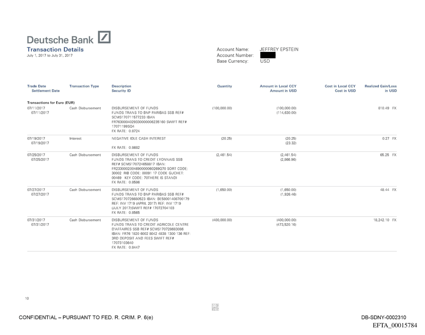Select the Transaction Type column header
Image resolution: width=425 pixels, height=335 pixels.
point(85,86)
